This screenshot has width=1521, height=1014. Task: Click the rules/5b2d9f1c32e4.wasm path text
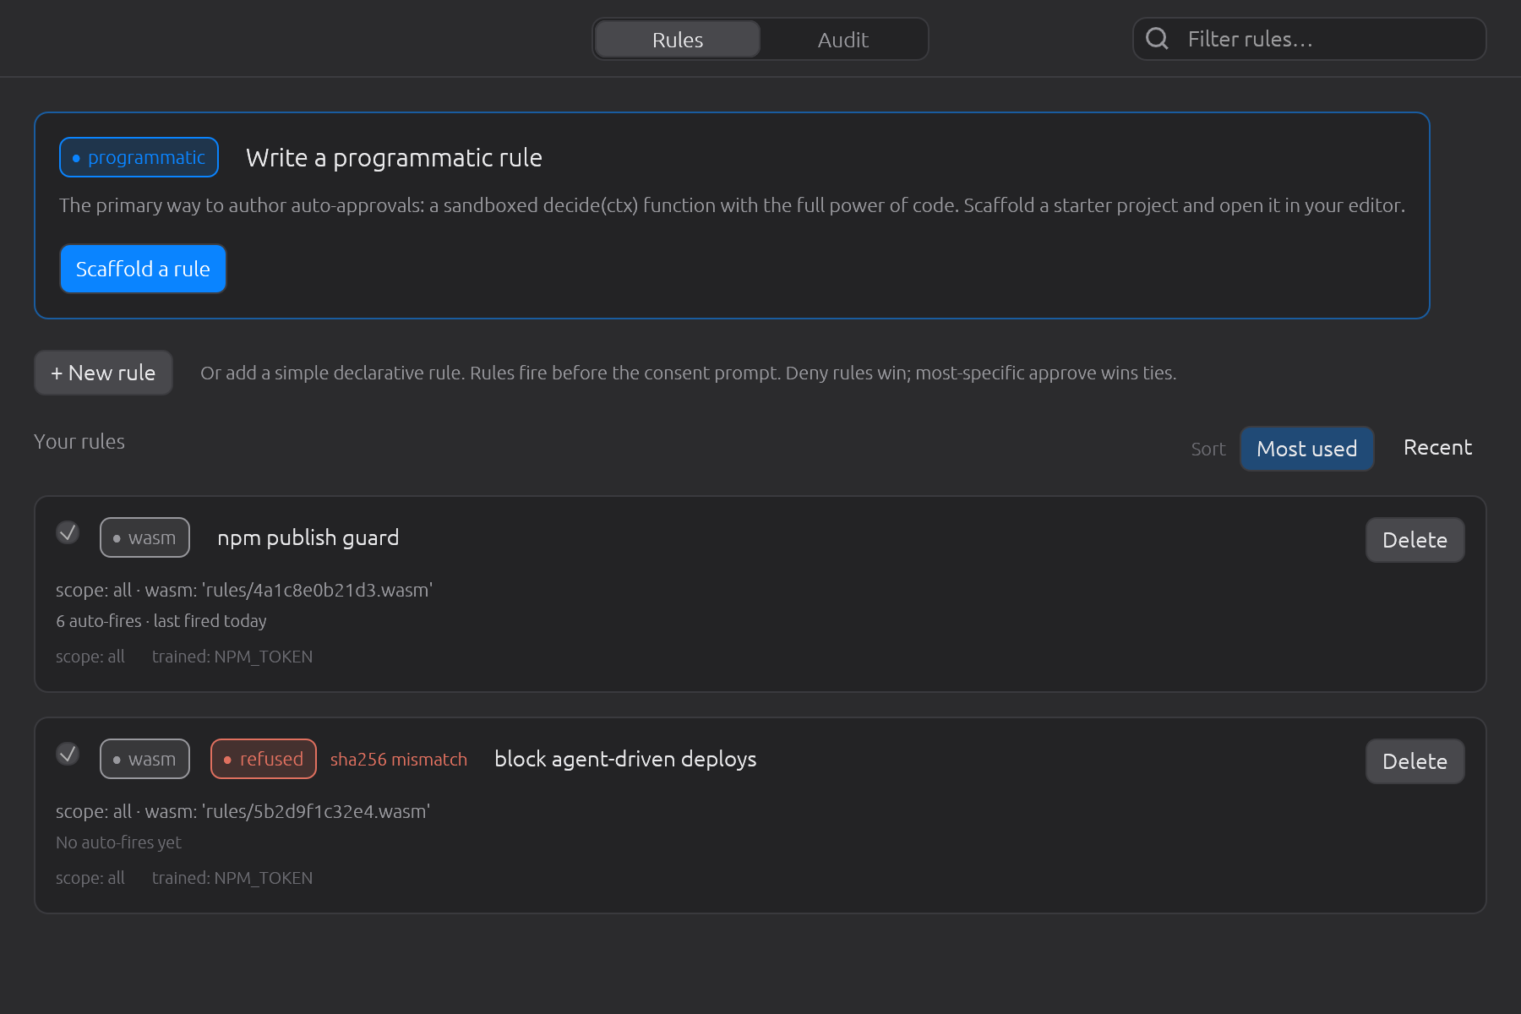pyautogui.click(x=316, y=811)
